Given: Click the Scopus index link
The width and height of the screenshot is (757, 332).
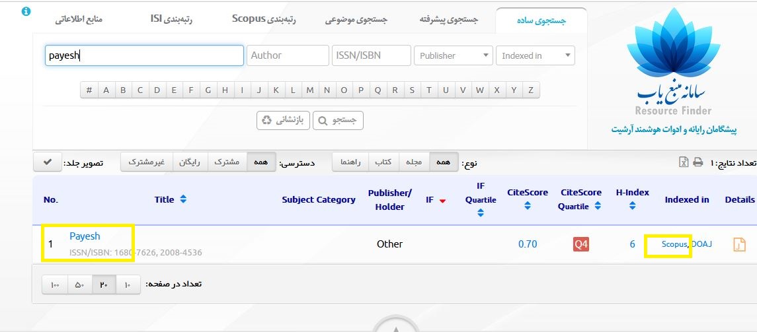Looking at the screenshot, I should [674, 244].
